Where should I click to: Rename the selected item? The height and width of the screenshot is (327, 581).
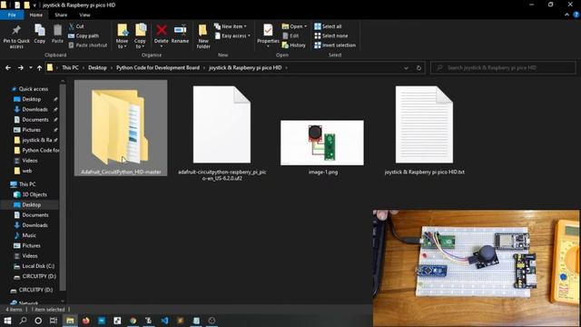click(180, 35)
